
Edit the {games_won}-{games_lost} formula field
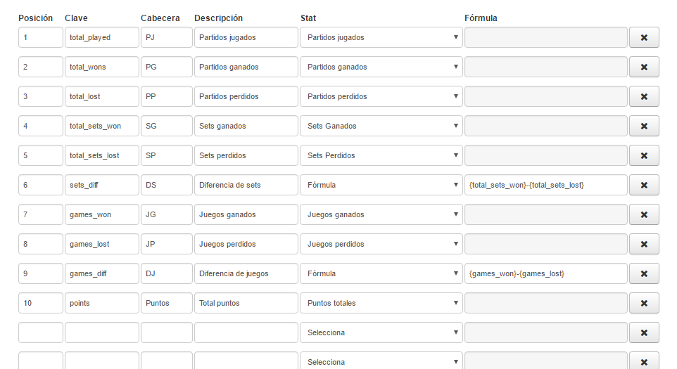[x=545, y=273]
